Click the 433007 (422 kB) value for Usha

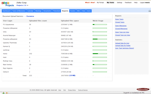click(x=67, y=32)
